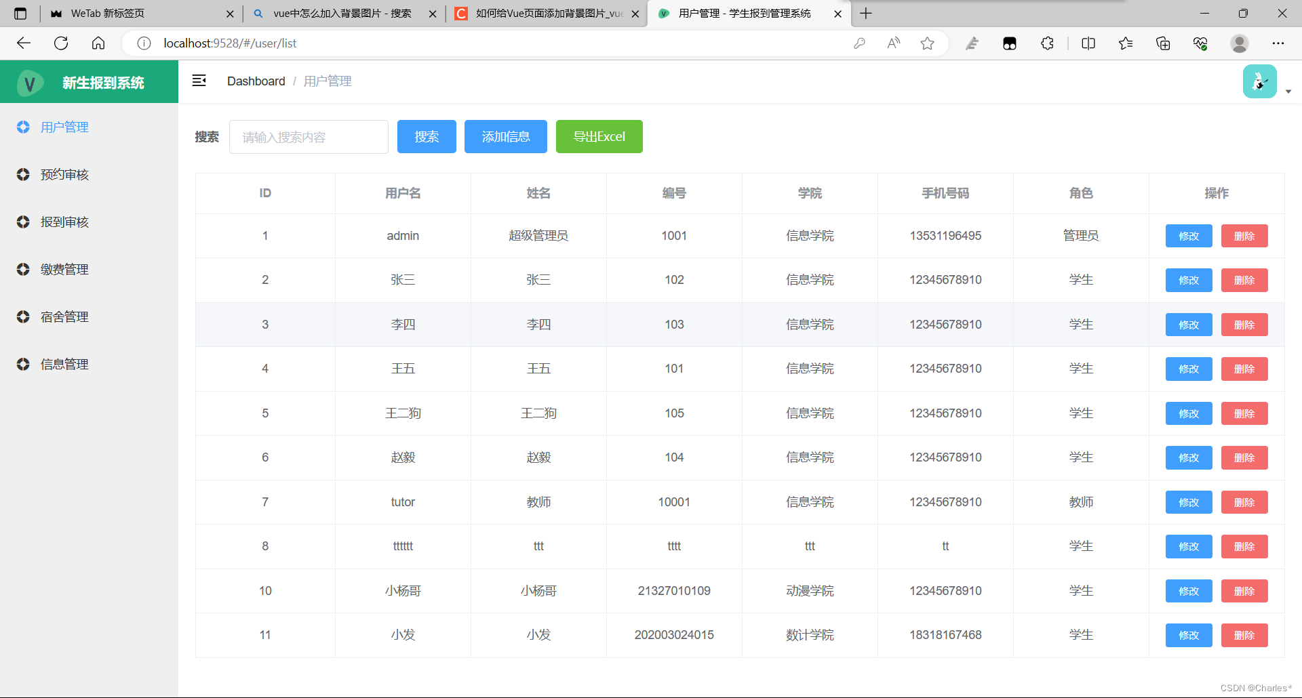Click 修改 in the 王五 row
This screenshot has width=1302, height=698.
(1189, 369)
